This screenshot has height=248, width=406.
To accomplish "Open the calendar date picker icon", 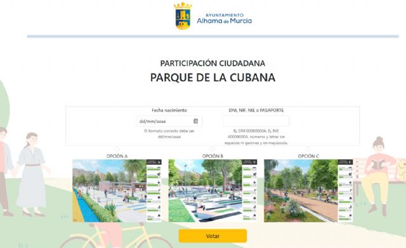I will click(x=196, y=121).
